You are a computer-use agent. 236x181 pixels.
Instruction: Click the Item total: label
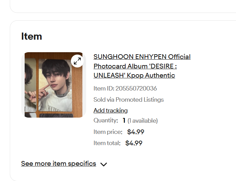(x=107, y=143)
